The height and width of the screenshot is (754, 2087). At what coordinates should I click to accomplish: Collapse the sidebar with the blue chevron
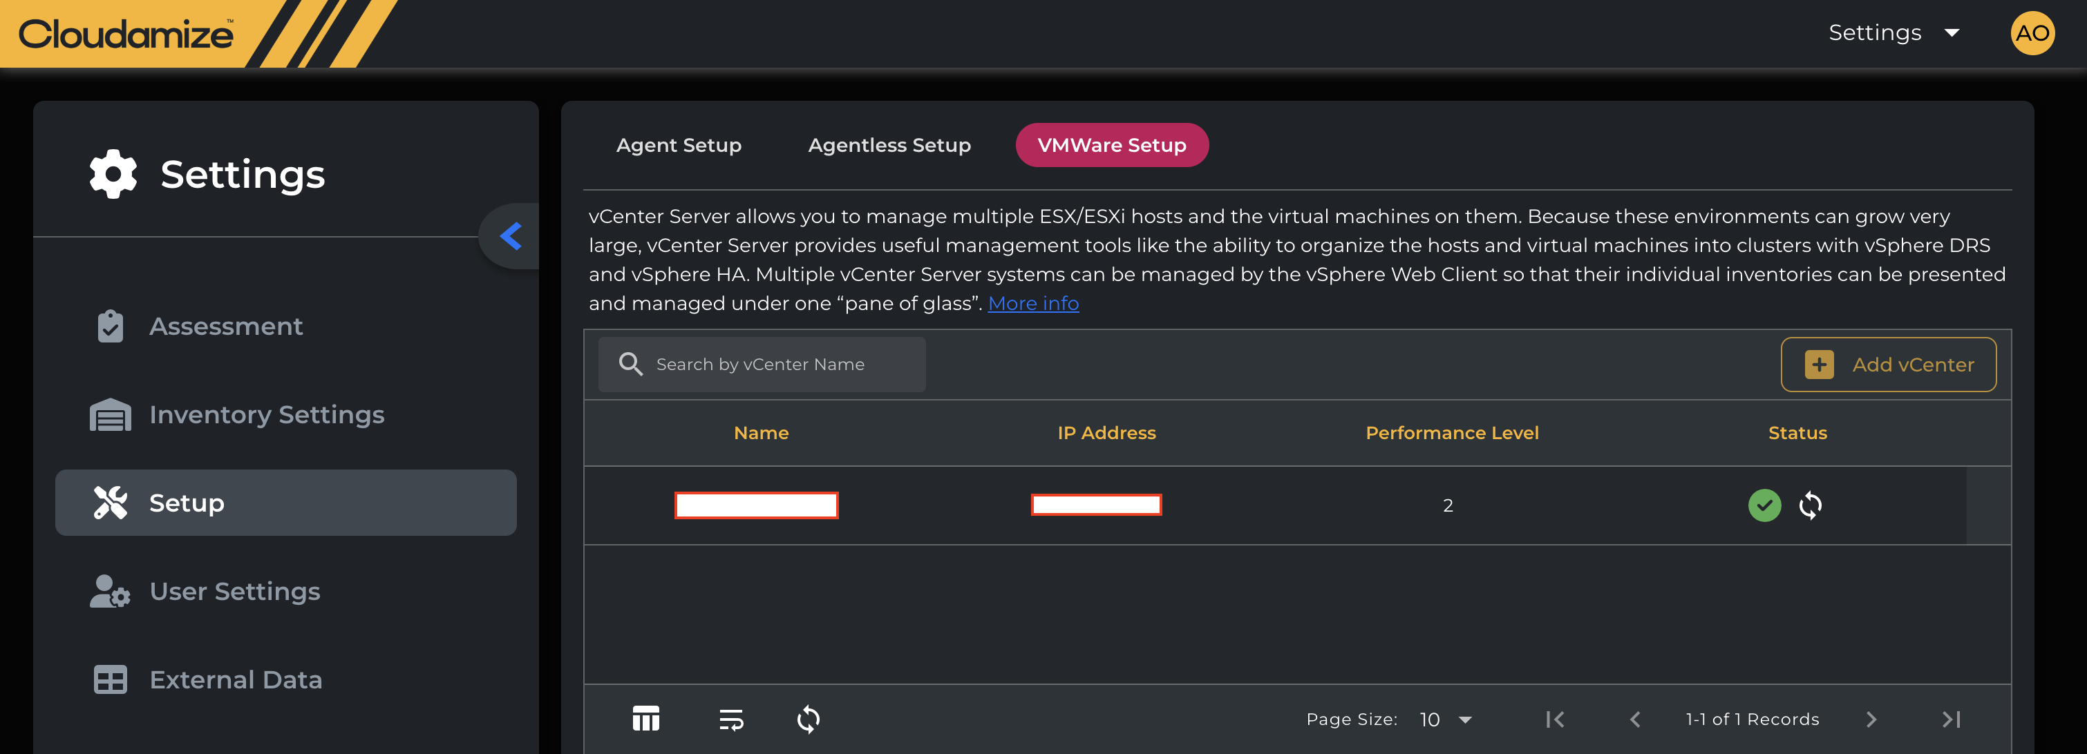point(511,235)
